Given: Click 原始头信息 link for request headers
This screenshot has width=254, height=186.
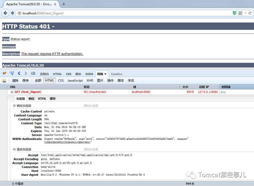Looking at the screenshot, I should (x=91, y=149).
